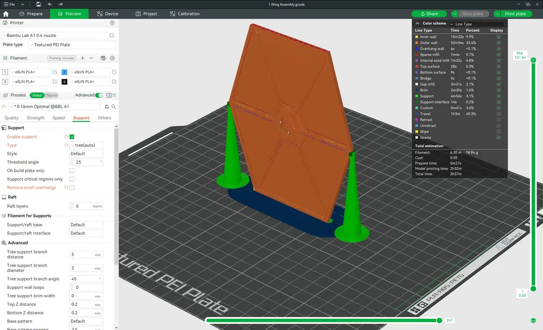Click the Flushing volumes button

[61, 58]
